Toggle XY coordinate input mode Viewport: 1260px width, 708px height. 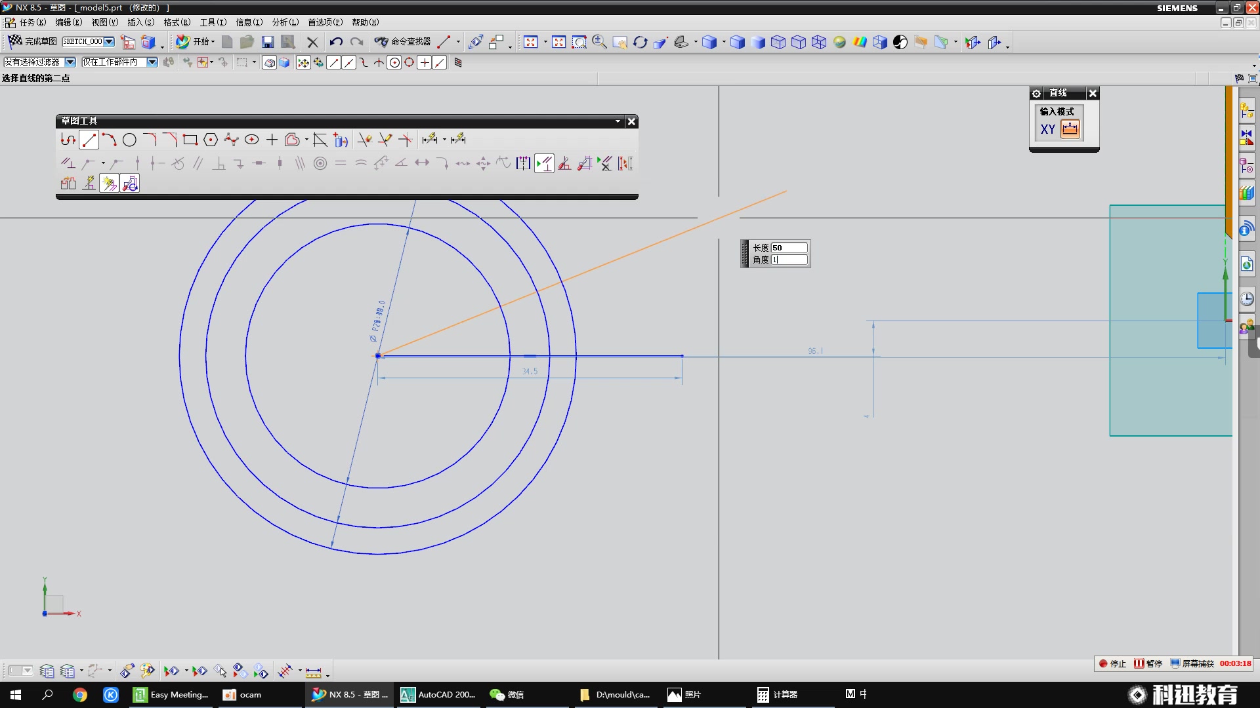[x=1047, y=129]
